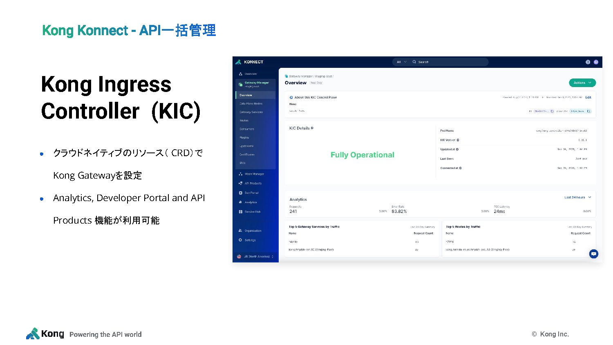This screenshot has width=613, height=345.
Task: Click the About this KIC Control Plane icon
Action: coord(291,97)
